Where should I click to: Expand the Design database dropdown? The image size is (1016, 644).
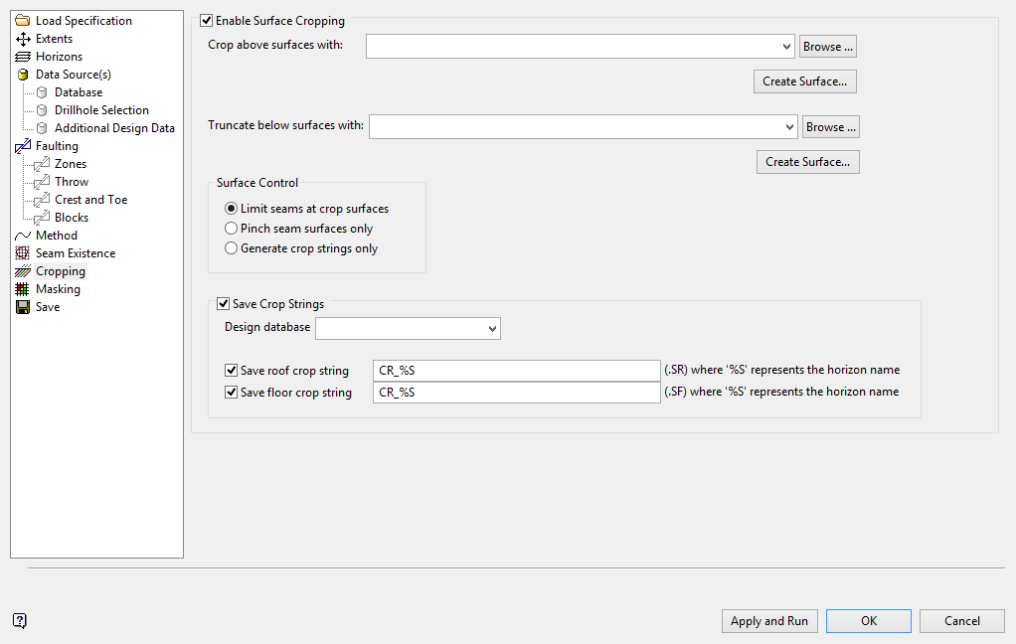(491, 328)
